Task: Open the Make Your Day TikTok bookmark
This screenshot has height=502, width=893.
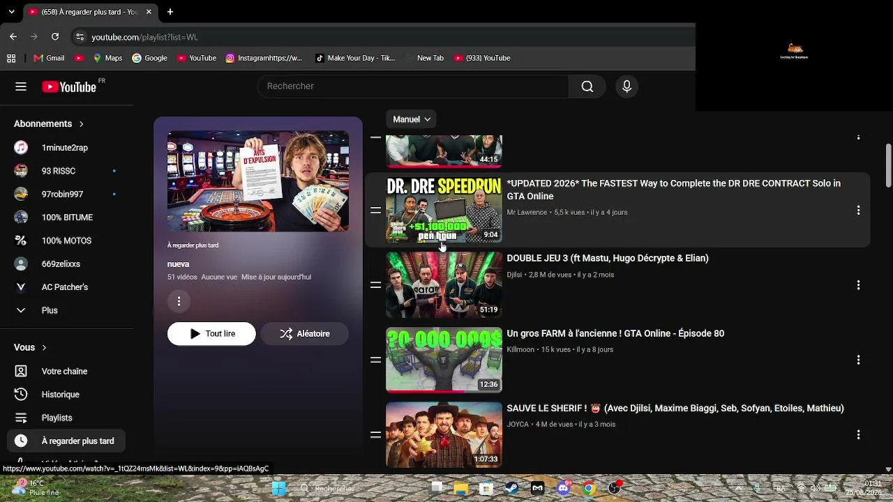Action: [x=355, y=59]
